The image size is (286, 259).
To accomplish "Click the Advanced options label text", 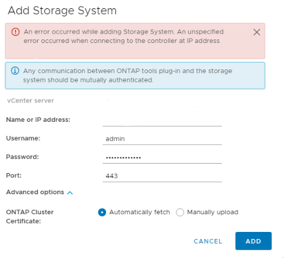I will 35,192.
